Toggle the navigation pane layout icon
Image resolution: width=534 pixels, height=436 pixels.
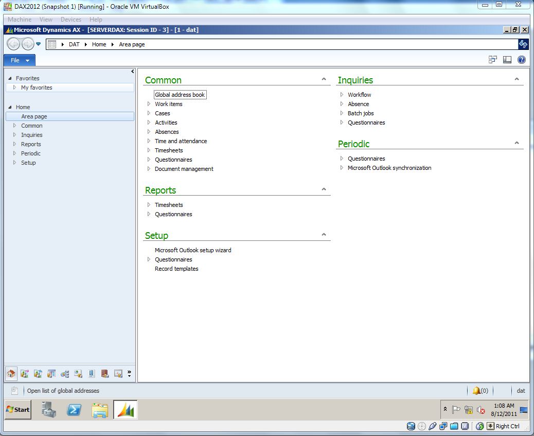[x=507, y=60]
